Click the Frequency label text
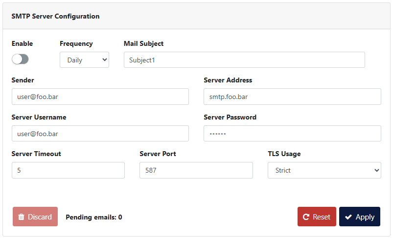 [x=76, y=43]
